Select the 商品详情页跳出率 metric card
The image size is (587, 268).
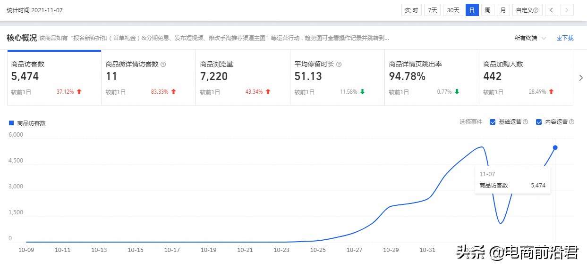tap(431, 78)
